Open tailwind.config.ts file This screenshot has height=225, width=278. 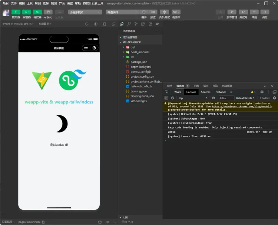[140, 86]
